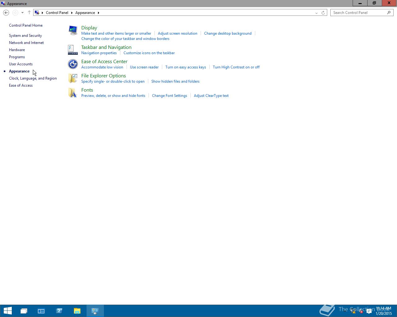
Task: Click Control Panel in the breadcrumb
Action: coord(57,13)
